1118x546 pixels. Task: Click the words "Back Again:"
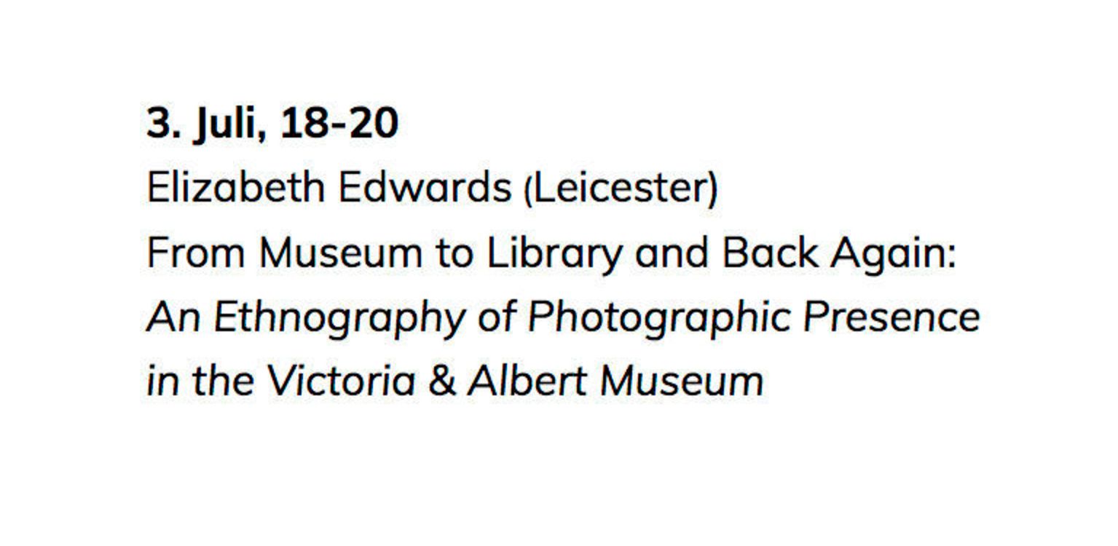pos(838,253)
